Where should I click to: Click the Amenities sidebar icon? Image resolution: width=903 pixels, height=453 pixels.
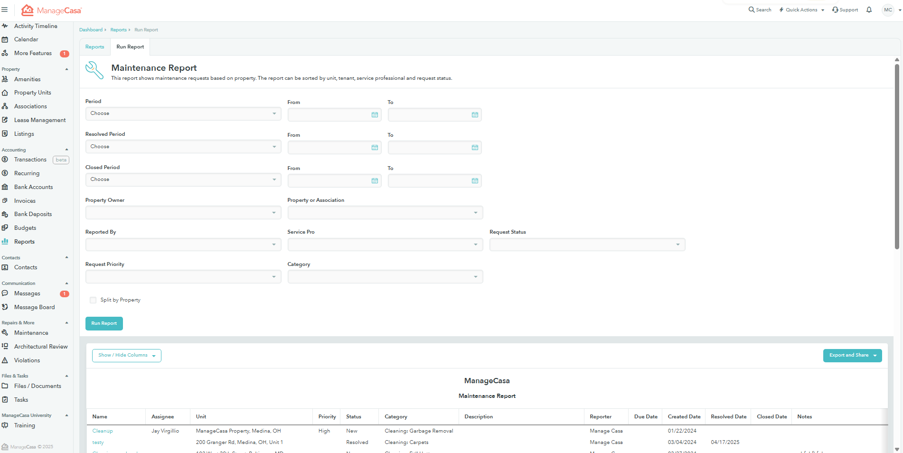coord(5,79)
